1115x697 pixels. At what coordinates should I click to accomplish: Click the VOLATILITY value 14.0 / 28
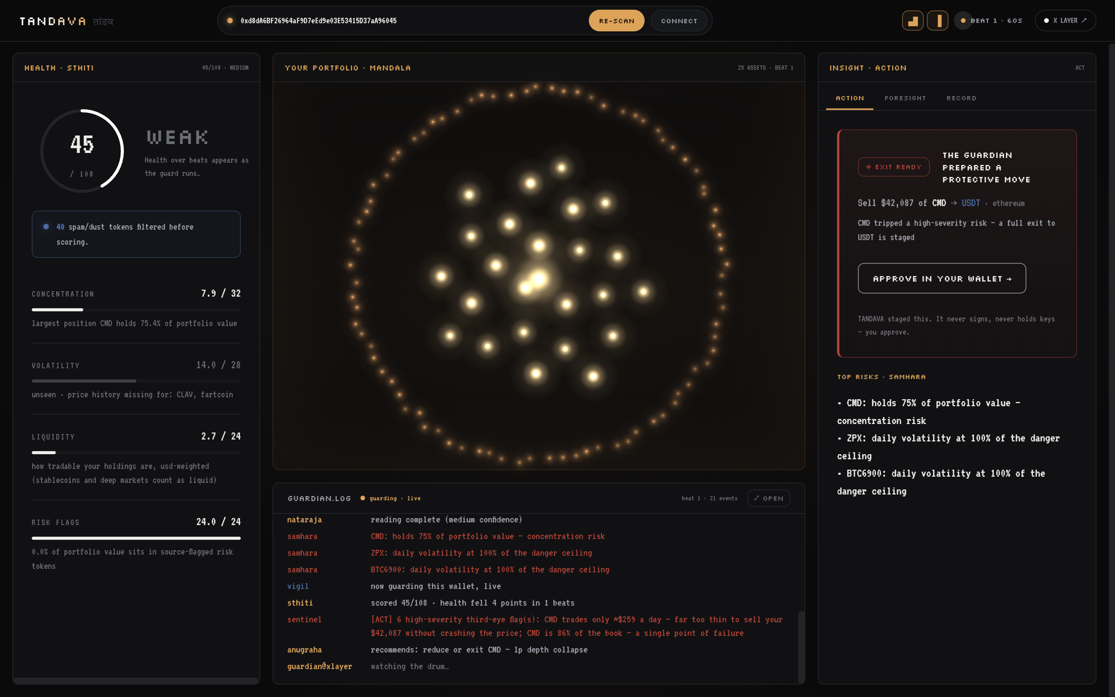tap(218, 365)
